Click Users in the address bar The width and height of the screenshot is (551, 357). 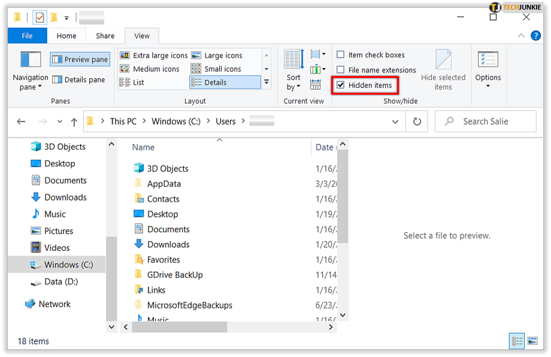pyautogui.click(x=226, y=122)
